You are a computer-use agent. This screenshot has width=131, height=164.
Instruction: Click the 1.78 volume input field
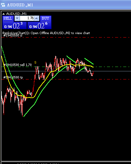point(27,18)
